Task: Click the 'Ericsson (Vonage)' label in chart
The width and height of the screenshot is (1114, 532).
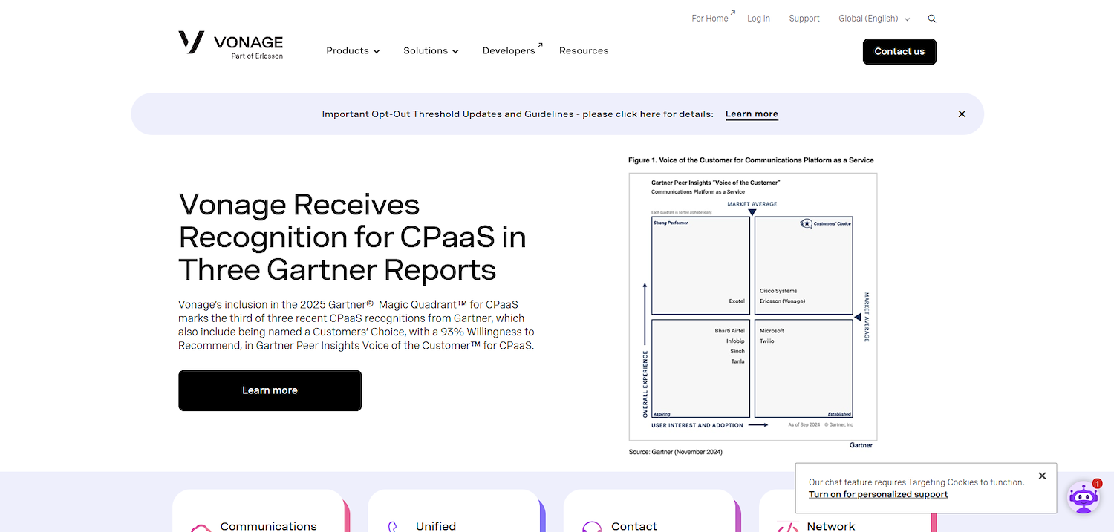Action: 782,301
